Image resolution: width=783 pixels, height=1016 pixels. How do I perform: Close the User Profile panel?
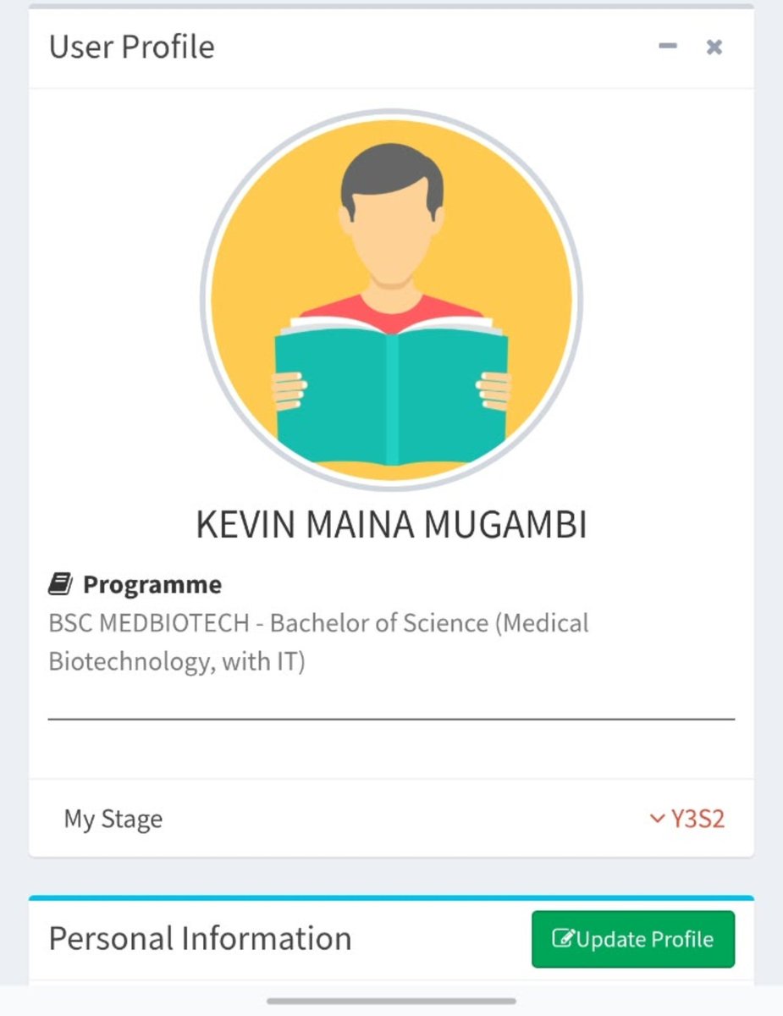click(714, 47)
